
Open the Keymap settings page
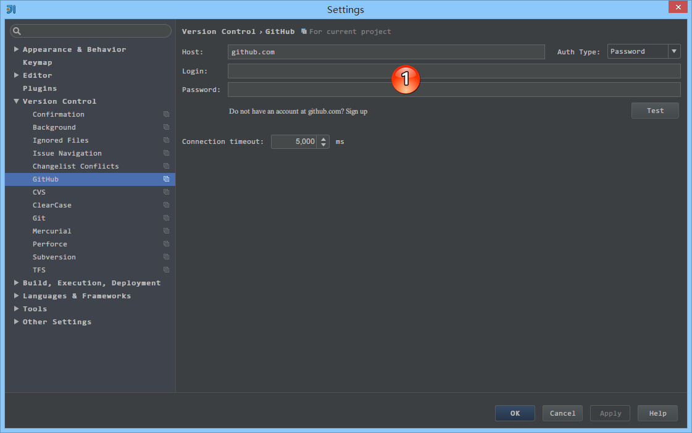point(37,62)
